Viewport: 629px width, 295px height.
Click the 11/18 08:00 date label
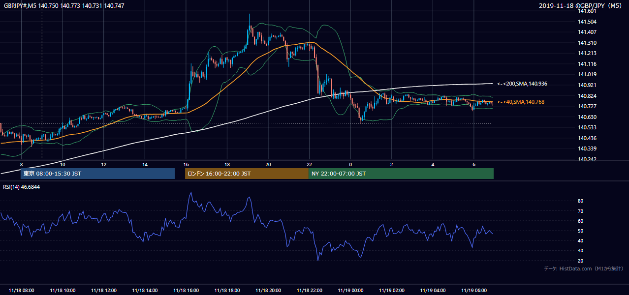tap(21, 290)
